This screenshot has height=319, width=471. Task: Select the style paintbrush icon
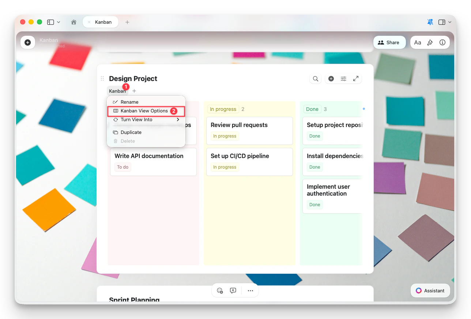coord(430,42)
